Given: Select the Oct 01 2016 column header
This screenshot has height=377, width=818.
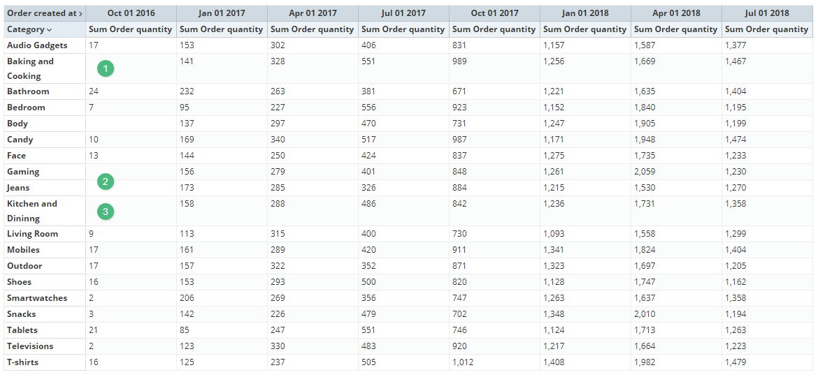Looking at the screenshot, I should click(x=131, y=13).
